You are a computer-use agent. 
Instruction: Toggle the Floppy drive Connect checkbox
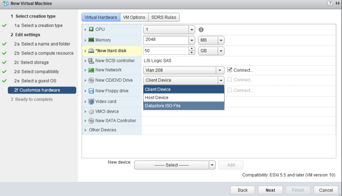coord(230,90)
